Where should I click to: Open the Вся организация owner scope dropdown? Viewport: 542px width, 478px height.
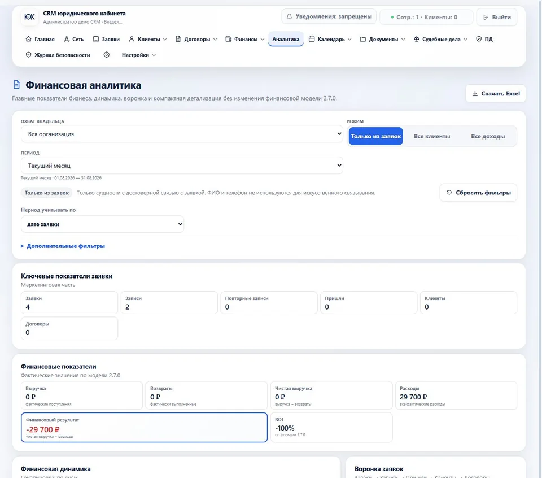coord(182,134)
